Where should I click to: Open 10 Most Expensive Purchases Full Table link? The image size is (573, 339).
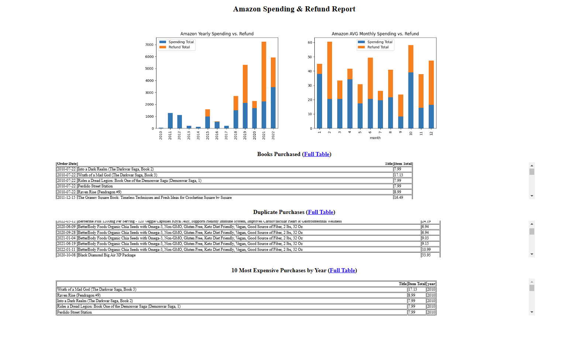(x=342, y=270)
